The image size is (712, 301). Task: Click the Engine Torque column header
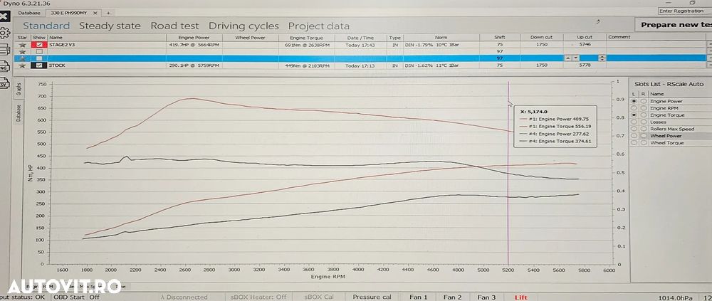click(x=306, y=38)
